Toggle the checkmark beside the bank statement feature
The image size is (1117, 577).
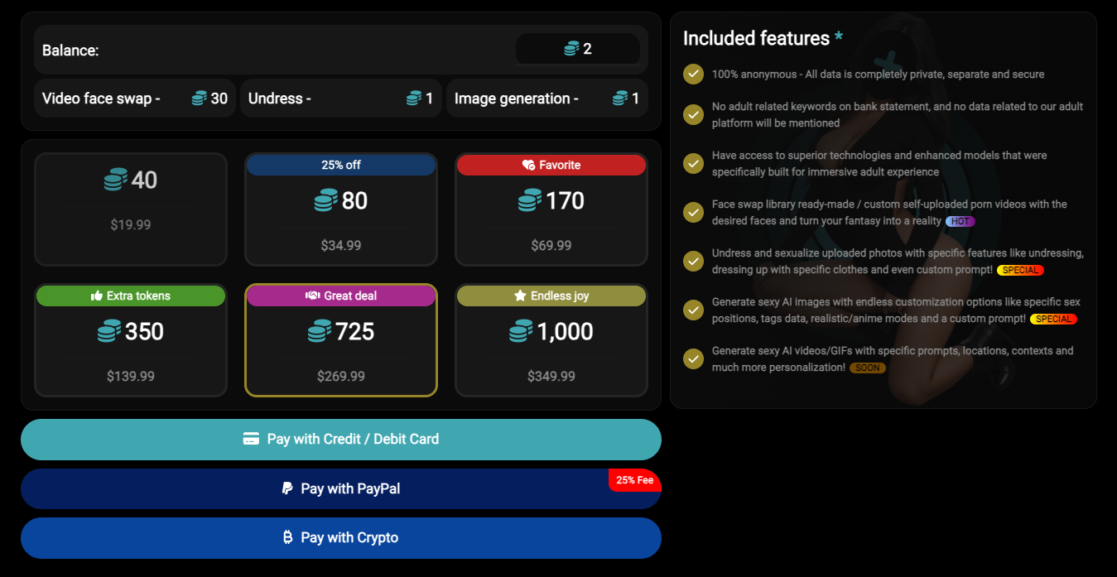[x=693, y=114]
